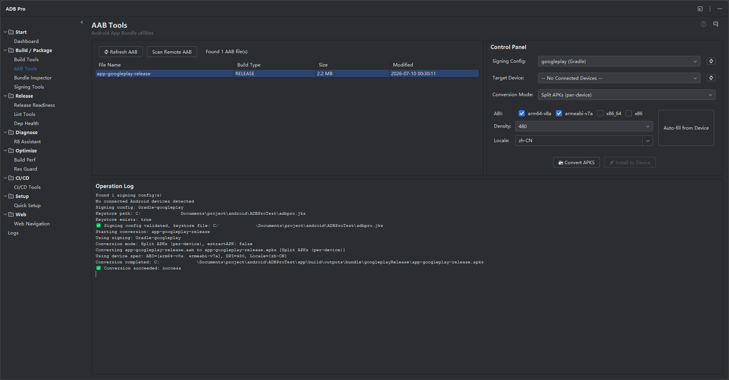Open Bundle Inspector in the sidebar
The image size is (729, 380).
click(x=33, y=78)
